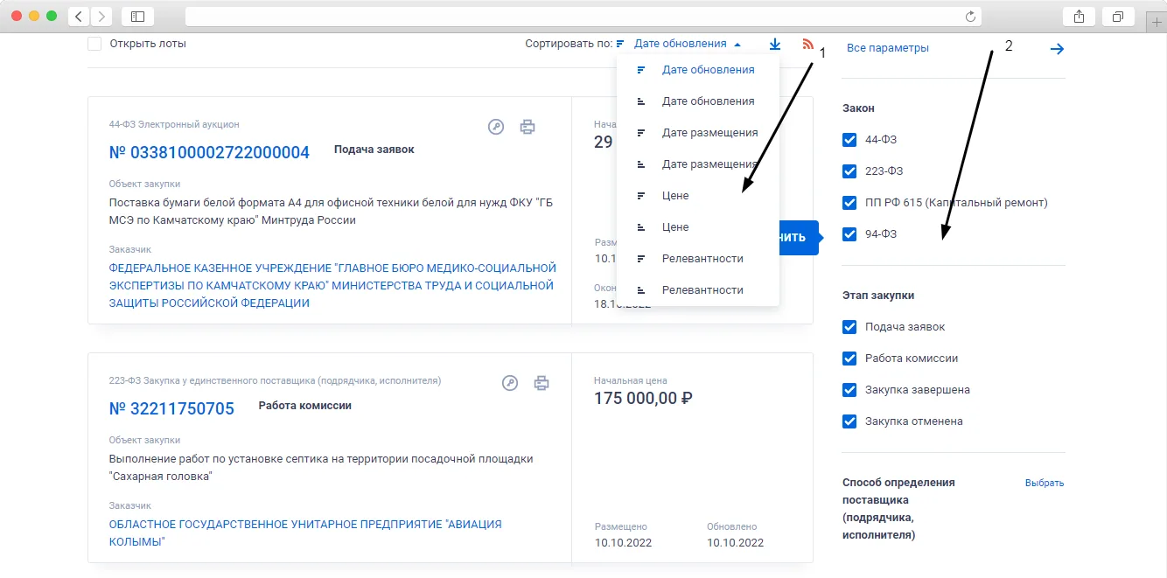Open the ФЕДЕРАЛЬНОЕ КАЗЕННОЕ УЧРЕЖДЕНИЕ customer link
This screenshot has height=578, width=1167.
tap(332, 286)
